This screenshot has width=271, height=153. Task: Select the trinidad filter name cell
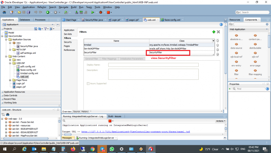[117, 45]
